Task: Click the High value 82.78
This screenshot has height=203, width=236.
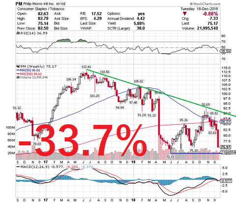Action: (x=43, y=19)
